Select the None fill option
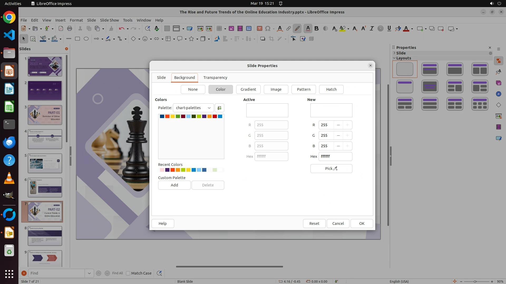 click(x=193, y=89)
